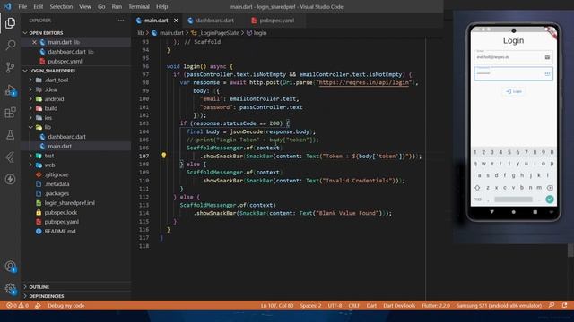Click Ln 107, Col 80 cursor position
574x322 pixels.
click(x=277, y=306)
